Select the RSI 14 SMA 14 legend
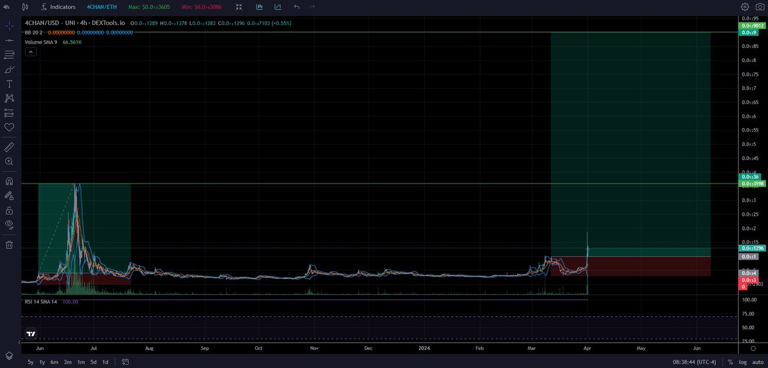 (41, 301)
